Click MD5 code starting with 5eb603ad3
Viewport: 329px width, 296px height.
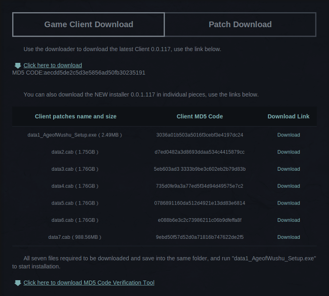200,169
